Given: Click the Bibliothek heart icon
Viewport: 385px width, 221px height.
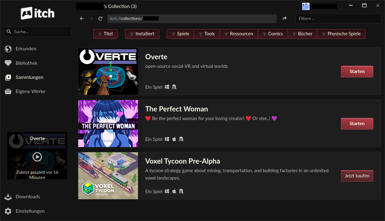Looking at the screenshot, I should coord(8,63).
